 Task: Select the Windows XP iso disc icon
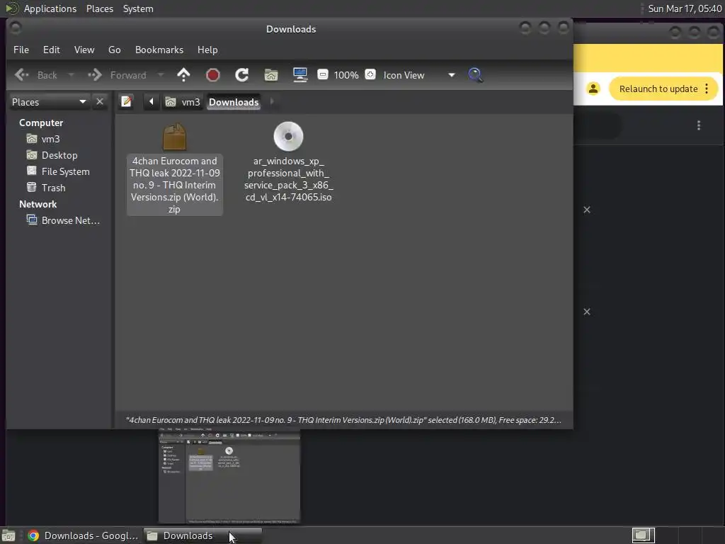(288, 137)
